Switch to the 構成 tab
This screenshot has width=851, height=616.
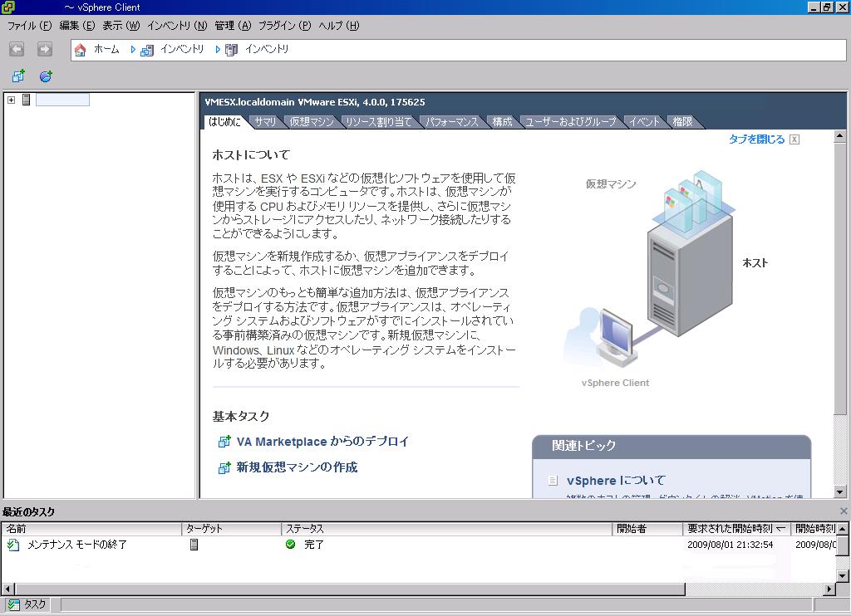(502, 122)
